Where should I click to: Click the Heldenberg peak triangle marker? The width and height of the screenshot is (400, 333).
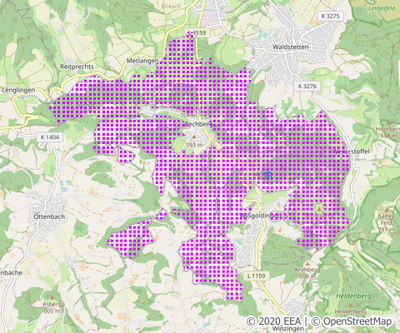(x=351, y=306)
